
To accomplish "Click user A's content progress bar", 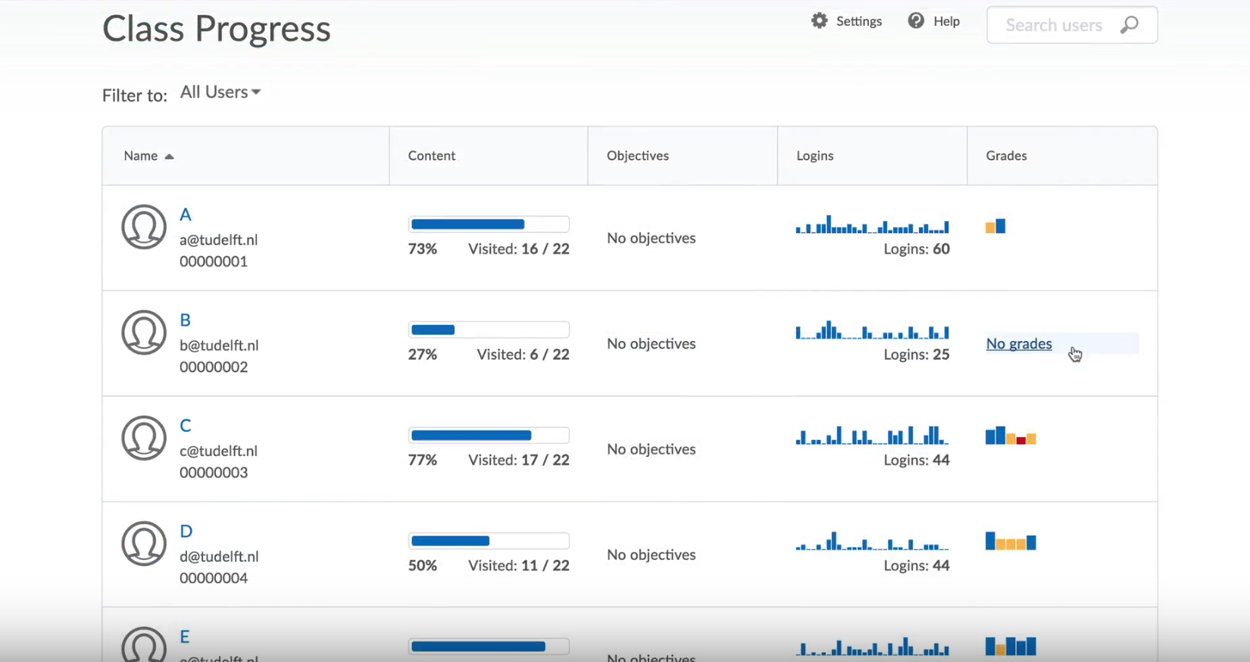I will tap(489, 224).
